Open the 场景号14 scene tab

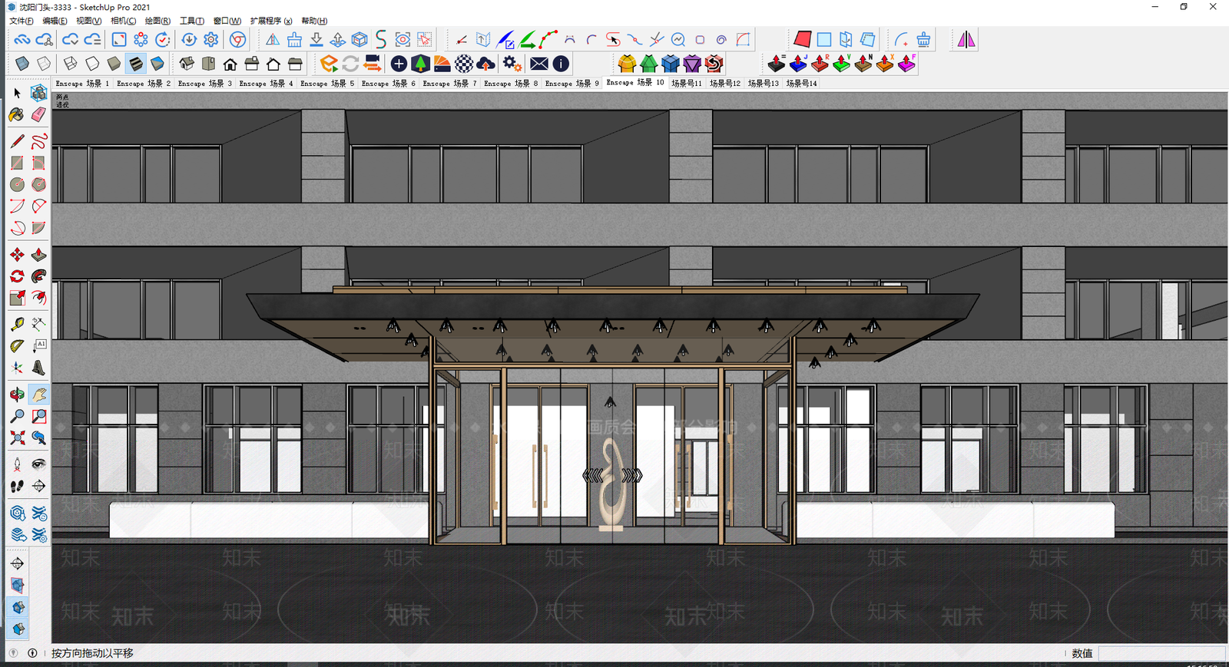point(801,83)
